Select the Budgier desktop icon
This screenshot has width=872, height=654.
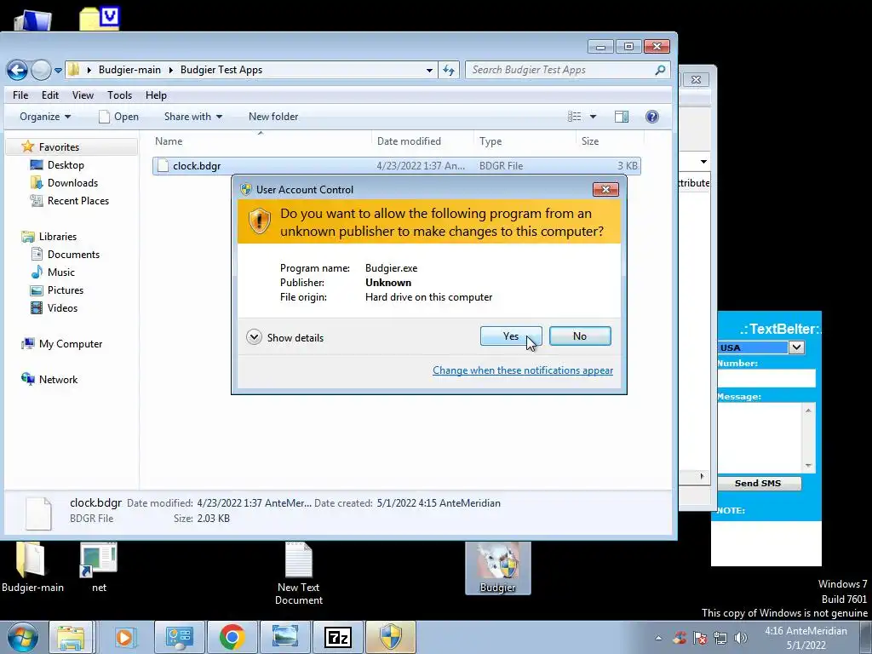click(497, 568)
